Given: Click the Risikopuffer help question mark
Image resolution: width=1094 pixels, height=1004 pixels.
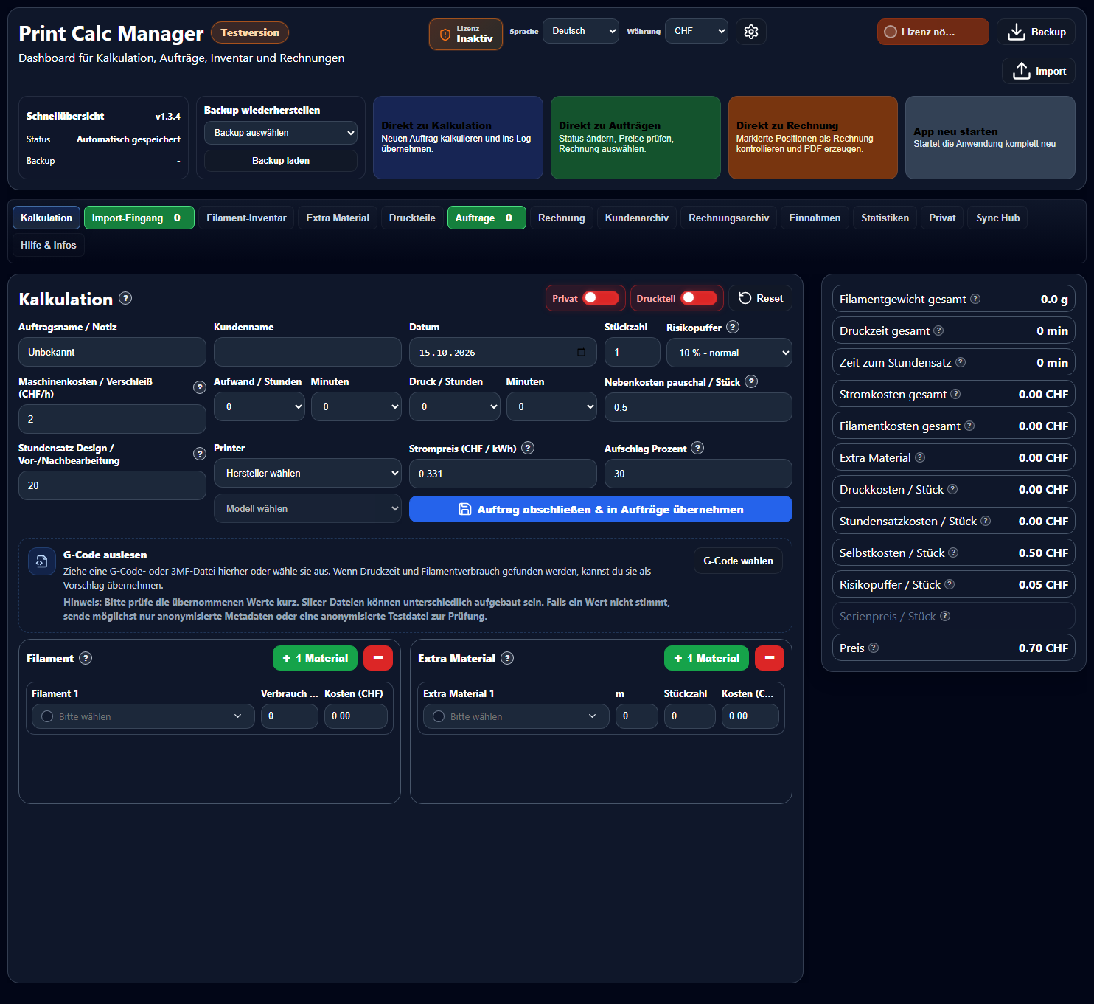Looking at the screenshot, I should coord(733,327).
